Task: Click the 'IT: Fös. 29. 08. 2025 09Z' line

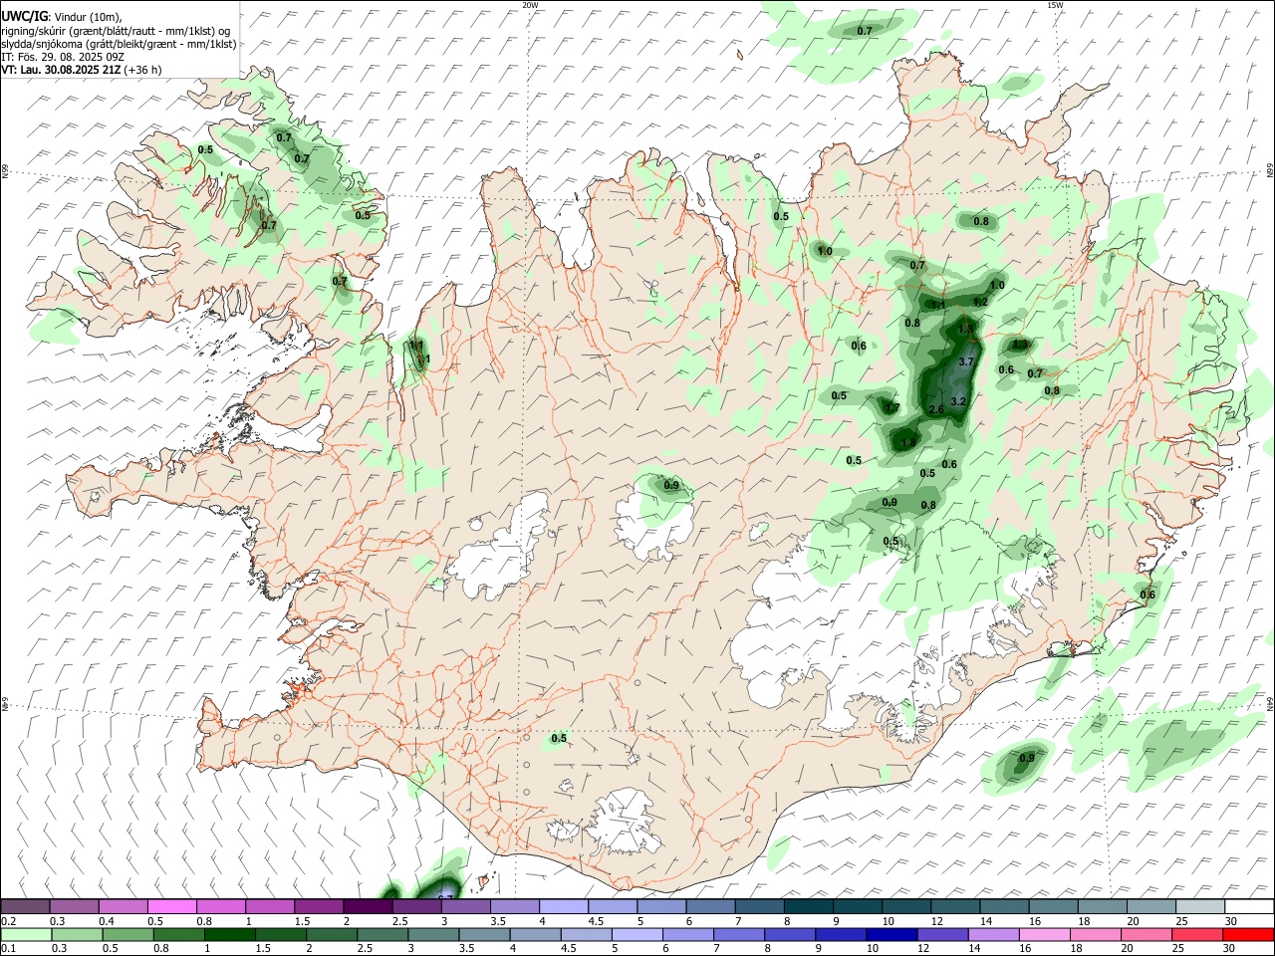Action: click(63, 57)
